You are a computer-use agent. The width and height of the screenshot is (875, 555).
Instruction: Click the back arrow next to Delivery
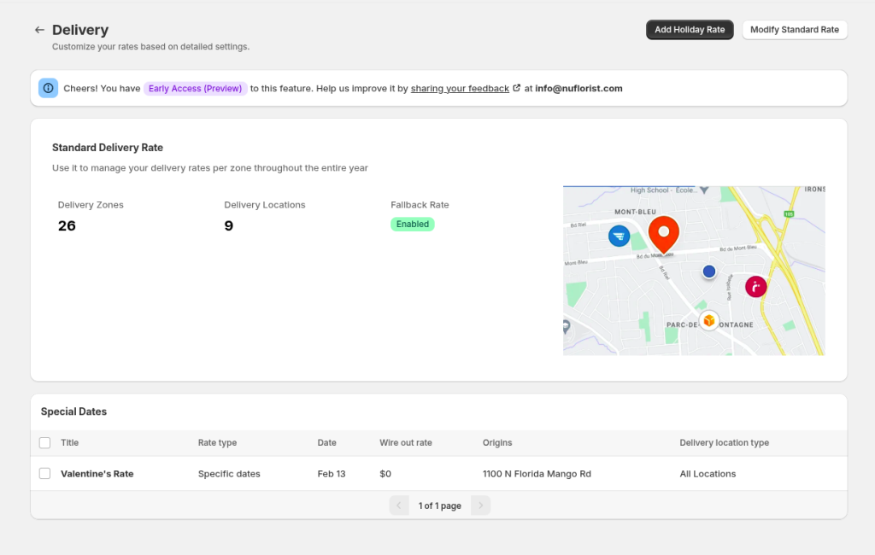click(x=39, y=30)
